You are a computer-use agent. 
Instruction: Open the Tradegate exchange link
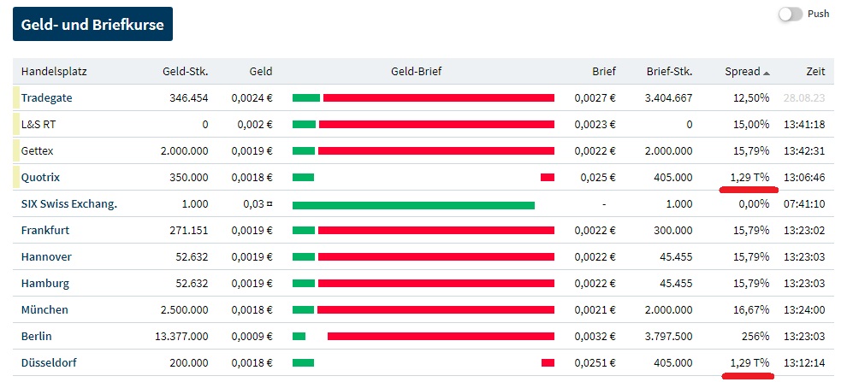coord(46,97)
